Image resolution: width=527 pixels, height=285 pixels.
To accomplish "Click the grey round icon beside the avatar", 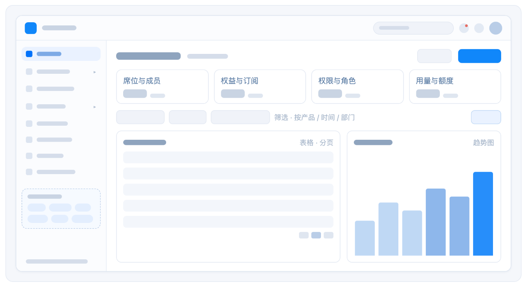I will 479,28.
